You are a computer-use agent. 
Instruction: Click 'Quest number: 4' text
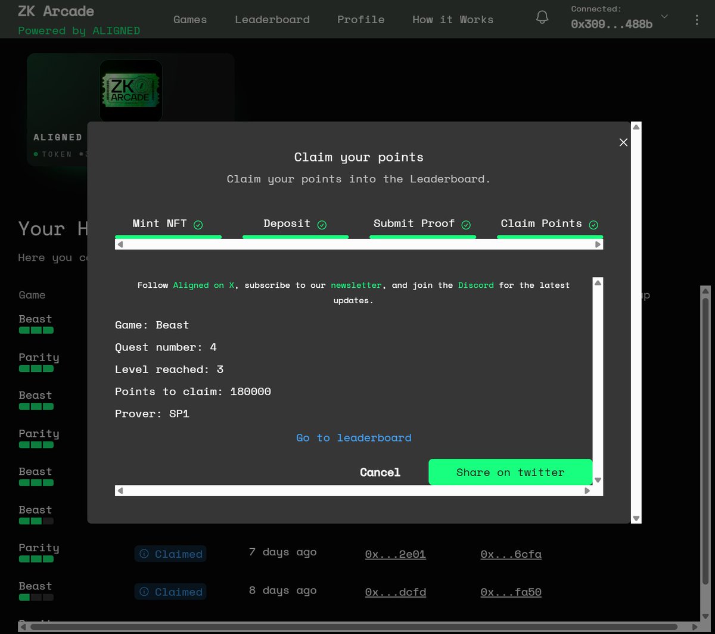(166, 347)
